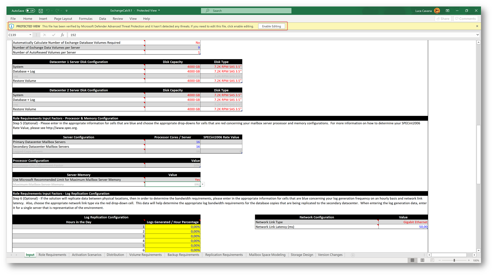
Task: Select hour 1 logs generated '0,00%' yellow cell
Action: [173, 227]
